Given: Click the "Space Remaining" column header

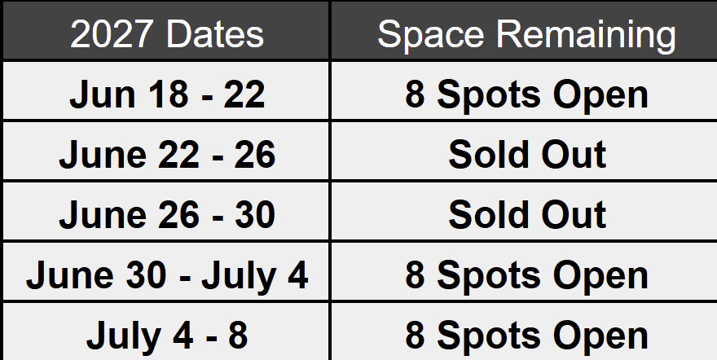Looking at the screenshot, I should (x=524, y=31).
